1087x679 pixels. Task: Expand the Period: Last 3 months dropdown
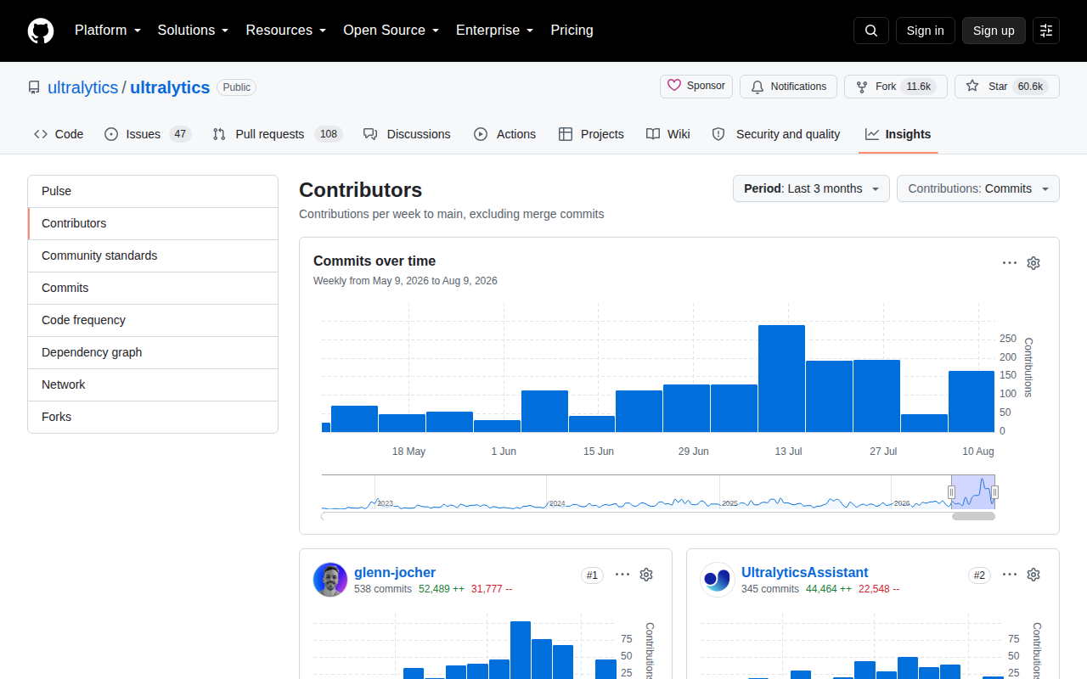[x=811, y=188]
